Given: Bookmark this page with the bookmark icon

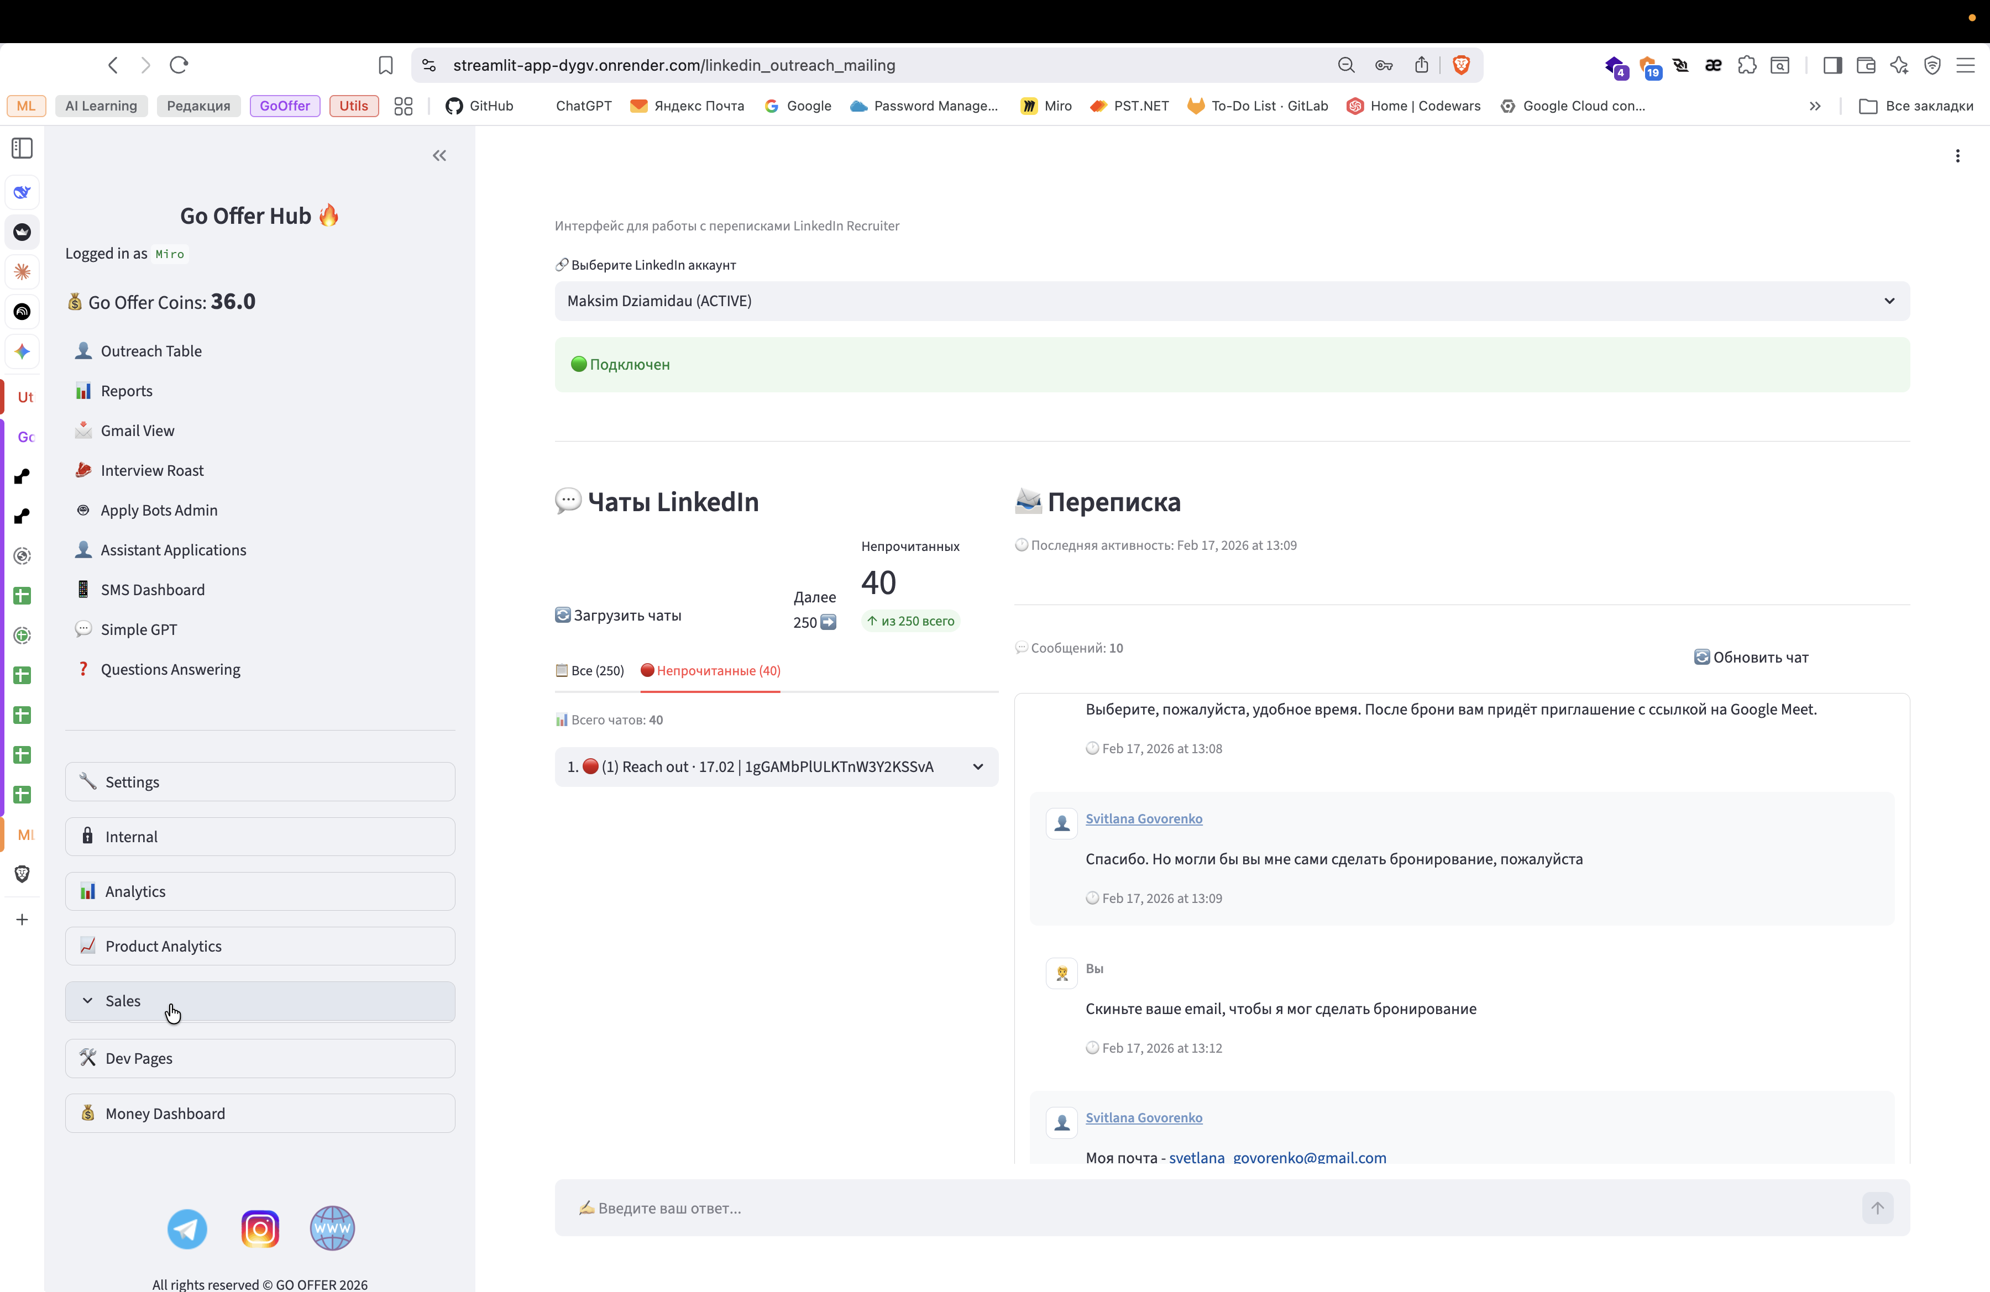Looking at the screenshot, I should 385,65.
